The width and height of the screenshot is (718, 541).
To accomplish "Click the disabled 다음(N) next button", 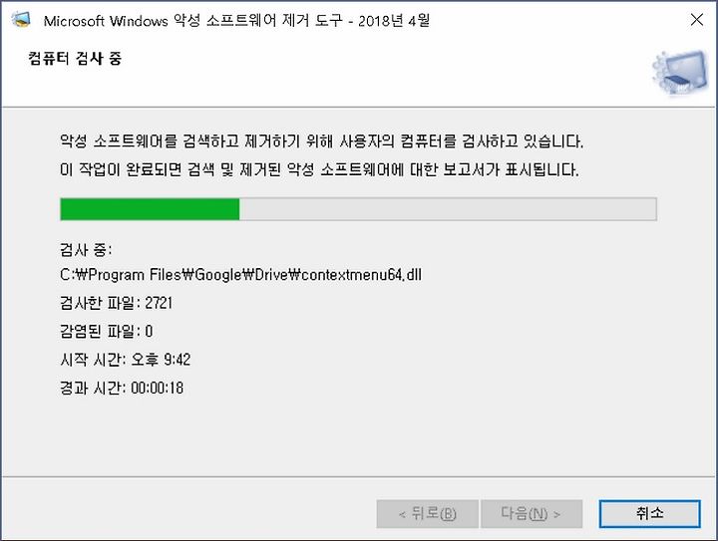I will tap(532, 513).
